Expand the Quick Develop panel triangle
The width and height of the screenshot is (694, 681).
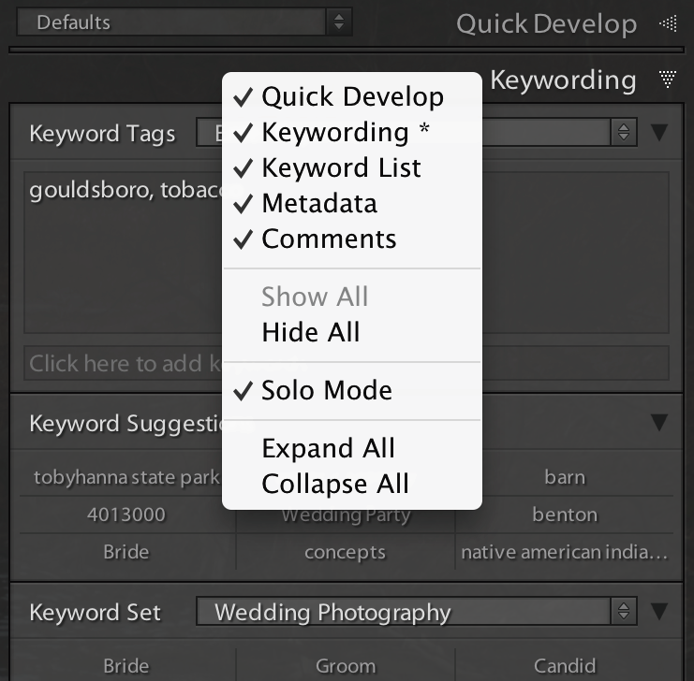[x=667, y=24]
